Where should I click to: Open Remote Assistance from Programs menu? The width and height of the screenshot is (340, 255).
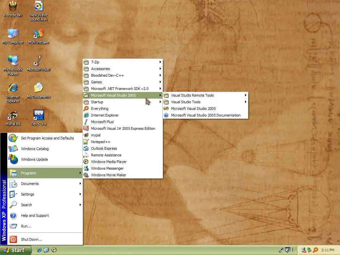click(123, 155)
